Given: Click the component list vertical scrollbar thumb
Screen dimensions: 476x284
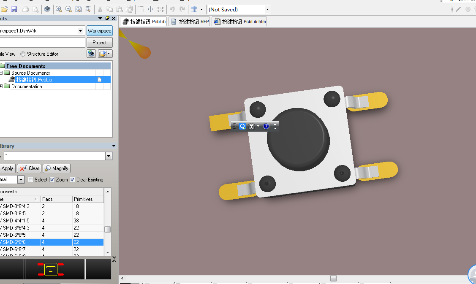Looking at the screenshot, I should coord(107,230).
